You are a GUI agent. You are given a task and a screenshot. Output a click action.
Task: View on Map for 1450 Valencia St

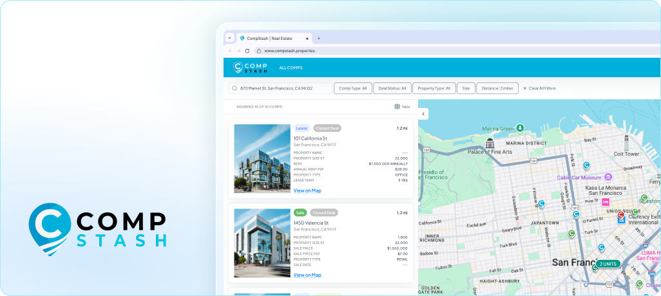[x=307, y=275]
